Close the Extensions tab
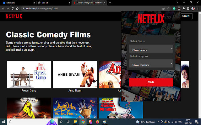The height and width of the screenshot is (125, 201). [x=34, y=3]
